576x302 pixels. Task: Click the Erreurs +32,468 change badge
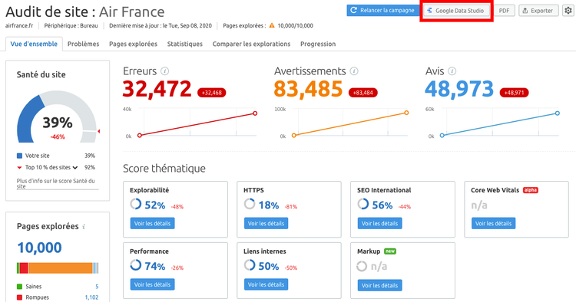point(212,93)
